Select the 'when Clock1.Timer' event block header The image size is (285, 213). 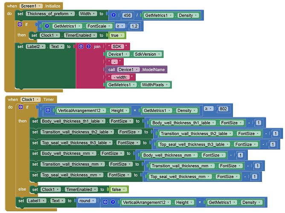coord(31,100)
